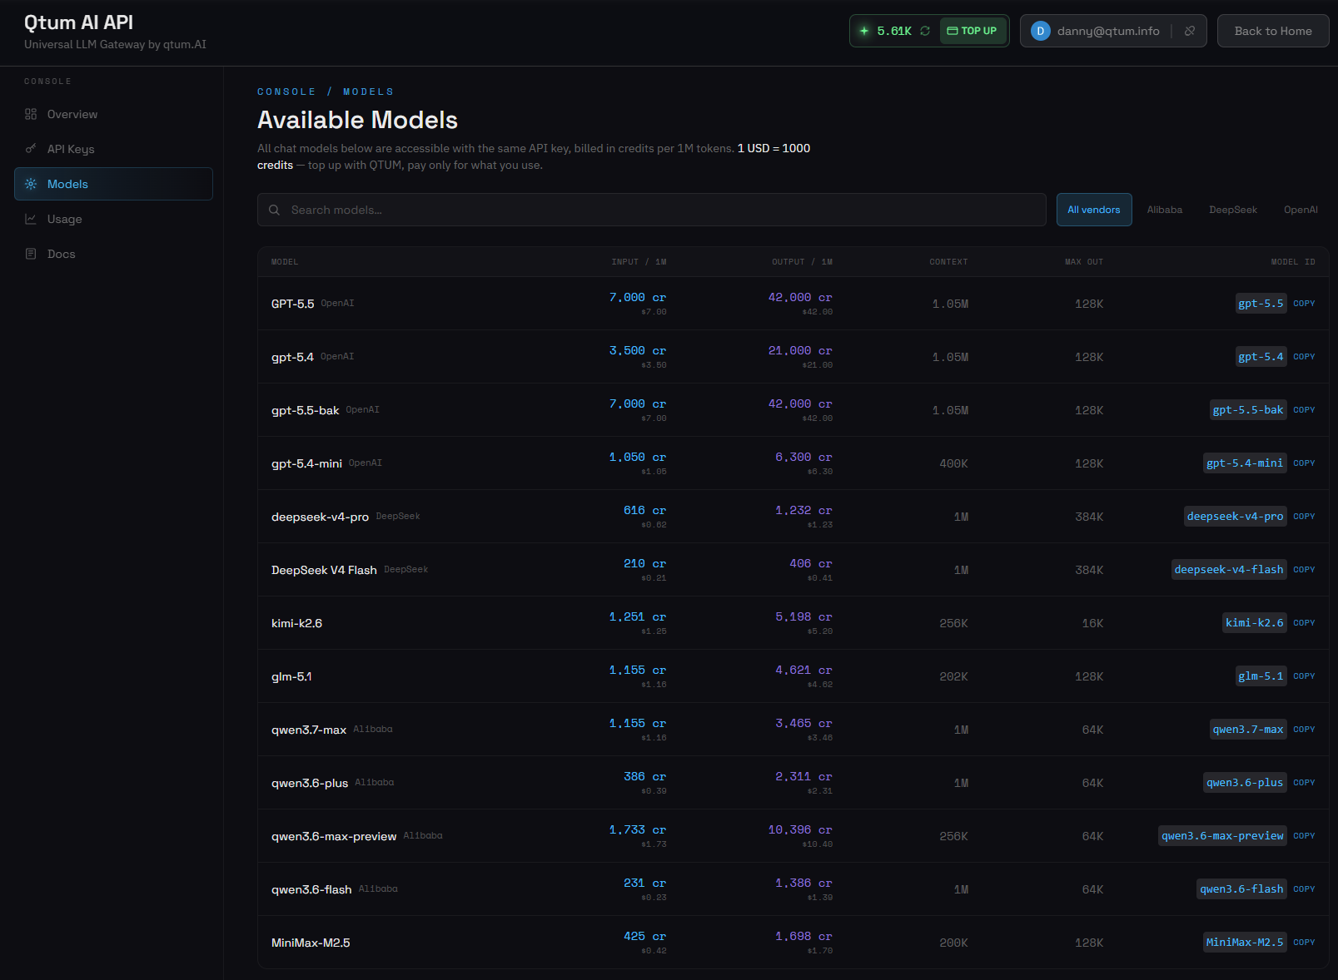Screen dimensions: 1338x980
Task: Click the Search models input field
Action: coord(652,210)
